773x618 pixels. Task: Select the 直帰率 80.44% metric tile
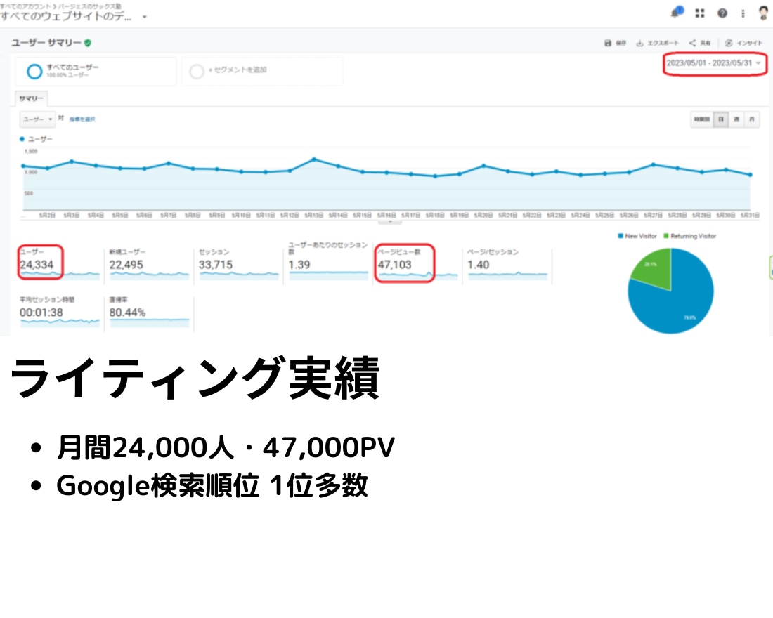[x=149, y=312]
